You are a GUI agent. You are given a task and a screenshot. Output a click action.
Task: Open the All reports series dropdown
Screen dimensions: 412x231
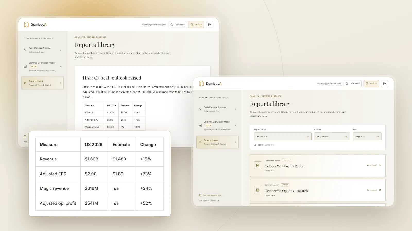pyautogui.click(x=283, y=137)
